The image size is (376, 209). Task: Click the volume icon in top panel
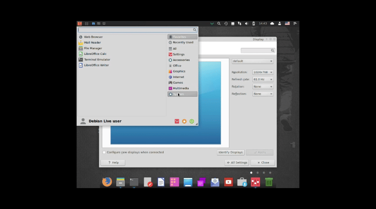[x=246, y=24]
